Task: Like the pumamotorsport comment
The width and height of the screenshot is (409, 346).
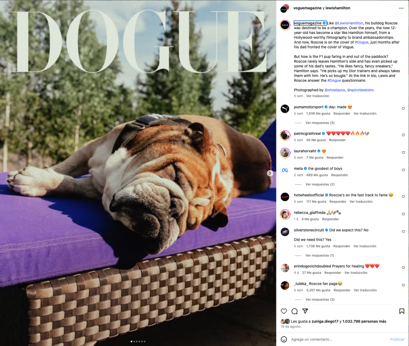Action: coord(403,108)
